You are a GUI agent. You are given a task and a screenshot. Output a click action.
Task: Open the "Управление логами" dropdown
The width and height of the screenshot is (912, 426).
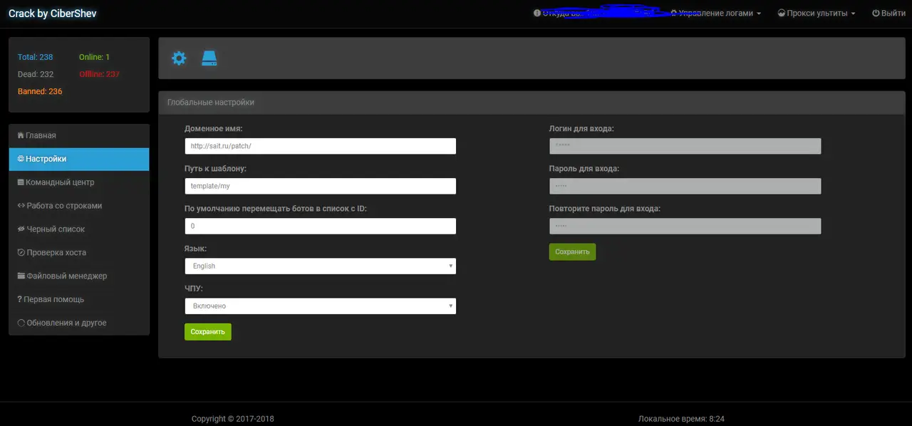tap(715, 13)
